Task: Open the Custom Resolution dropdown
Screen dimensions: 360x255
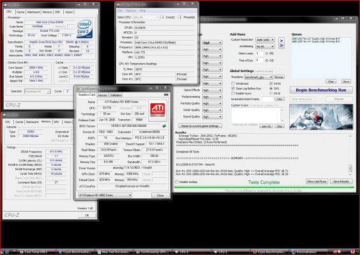Action: [265, 40]
